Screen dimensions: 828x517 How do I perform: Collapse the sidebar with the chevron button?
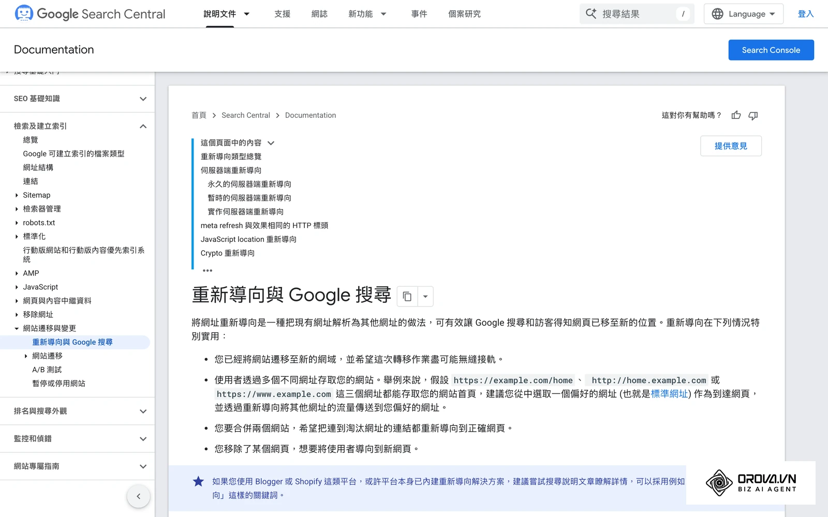click(x=138, y=496)
